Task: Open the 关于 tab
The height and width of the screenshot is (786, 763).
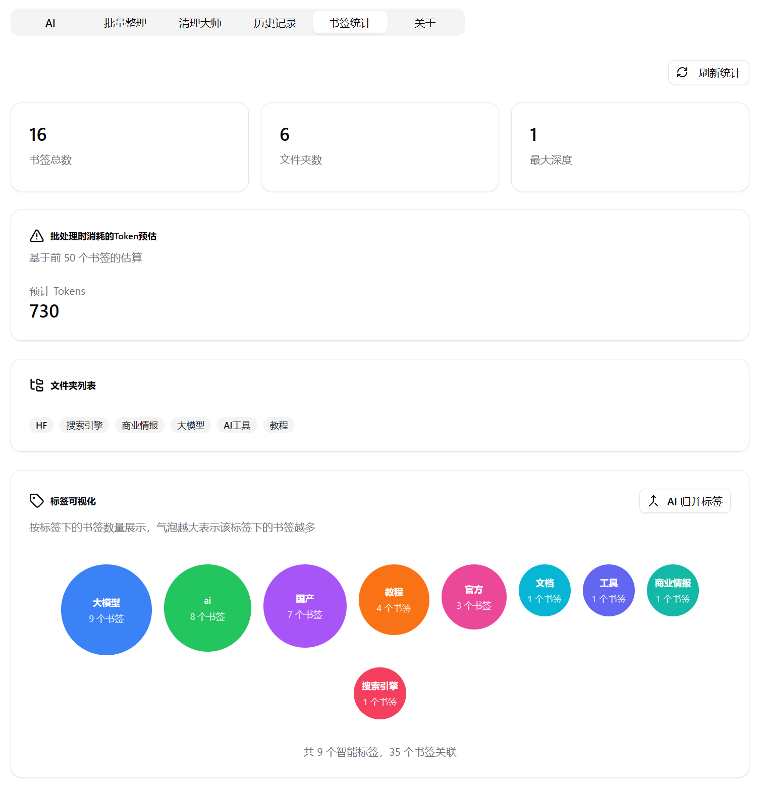Action: (x=425, y=23)
